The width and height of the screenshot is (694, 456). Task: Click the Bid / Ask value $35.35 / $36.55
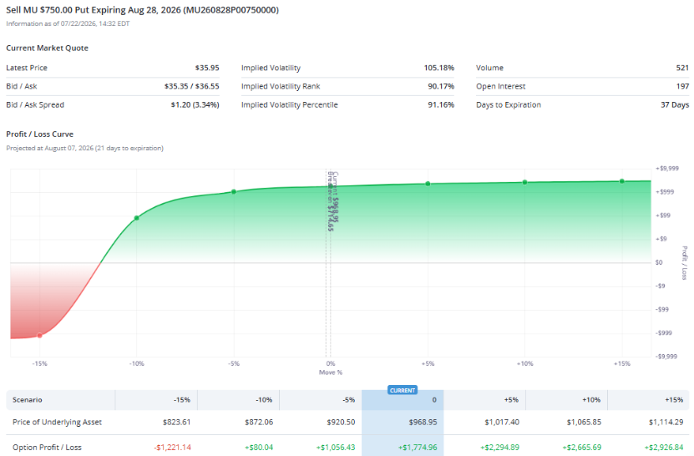point(191,86)
